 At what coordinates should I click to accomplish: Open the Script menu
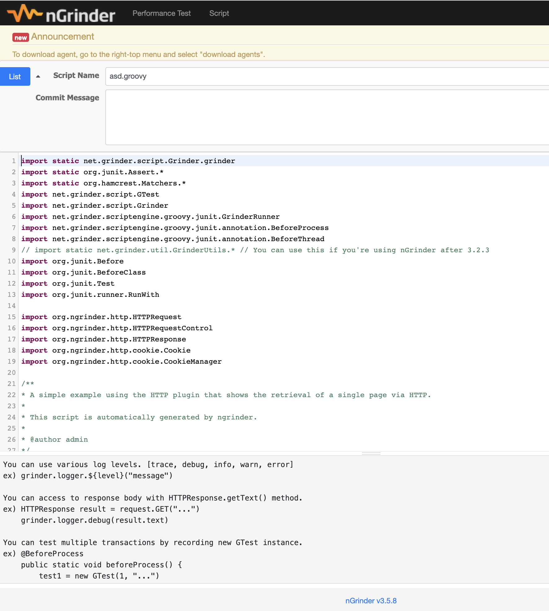pyautogui.click(x=219, y=13)
